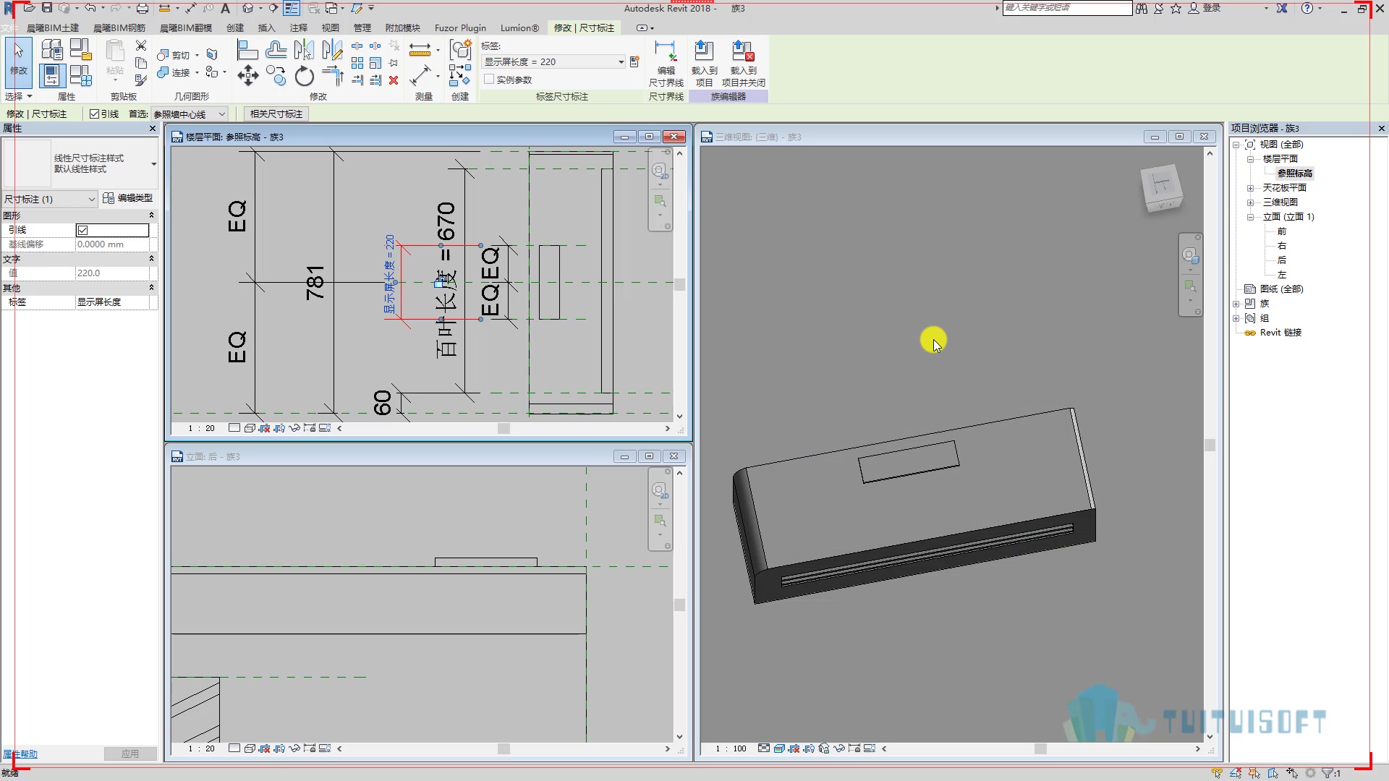1389x781 pixels.
Task: Expand the 天花板平面 tree node
Action: (x=1250, y=188)
